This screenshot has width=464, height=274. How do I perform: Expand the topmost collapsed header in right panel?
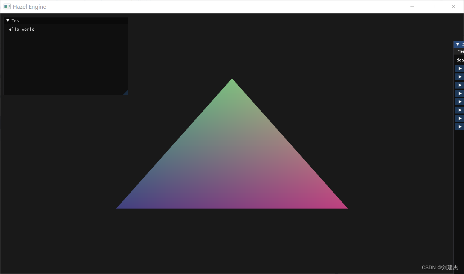pyautogui.click(x=460, y=69)
